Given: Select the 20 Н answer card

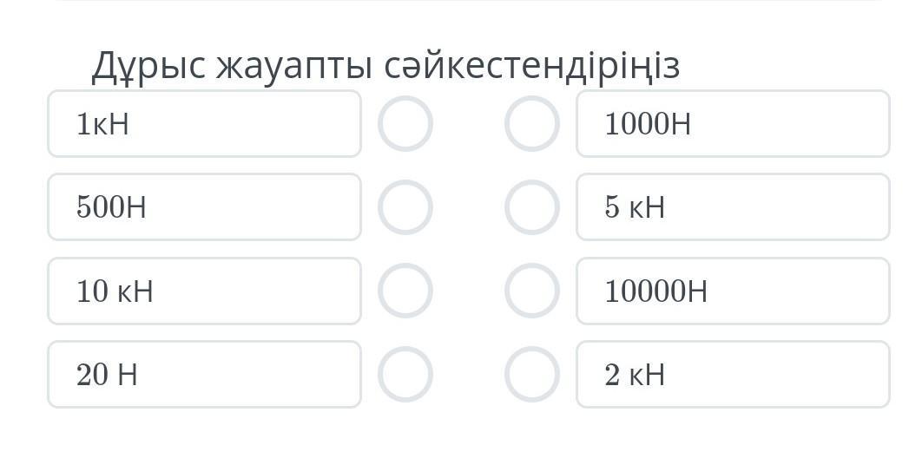Looking at the screenshot, I should pyautogui.click(x=204, y=374).
